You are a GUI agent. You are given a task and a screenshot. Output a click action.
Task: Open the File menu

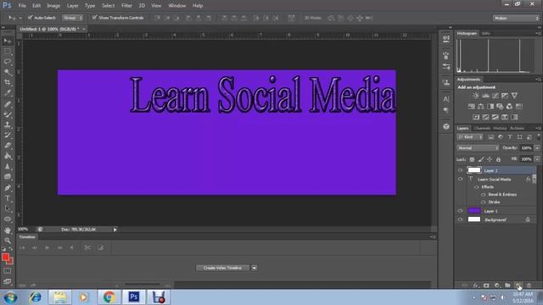tap(22, 6)
